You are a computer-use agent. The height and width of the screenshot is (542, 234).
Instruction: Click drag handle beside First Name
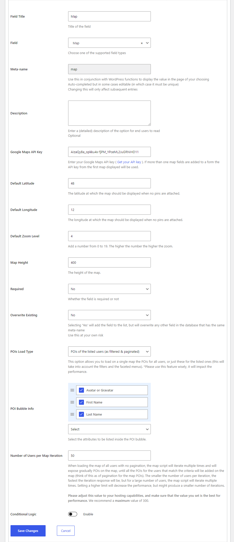[x=72, y=402]
